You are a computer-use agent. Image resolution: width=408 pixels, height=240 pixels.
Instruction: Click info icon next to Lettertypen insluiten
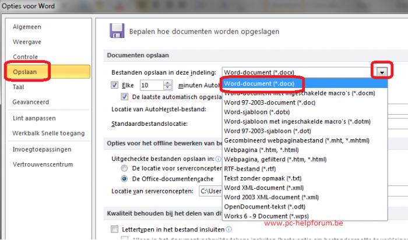pos(228,229)
